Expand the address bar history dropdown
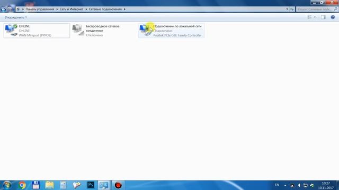339x190 pixels. (x=287, y=9)
